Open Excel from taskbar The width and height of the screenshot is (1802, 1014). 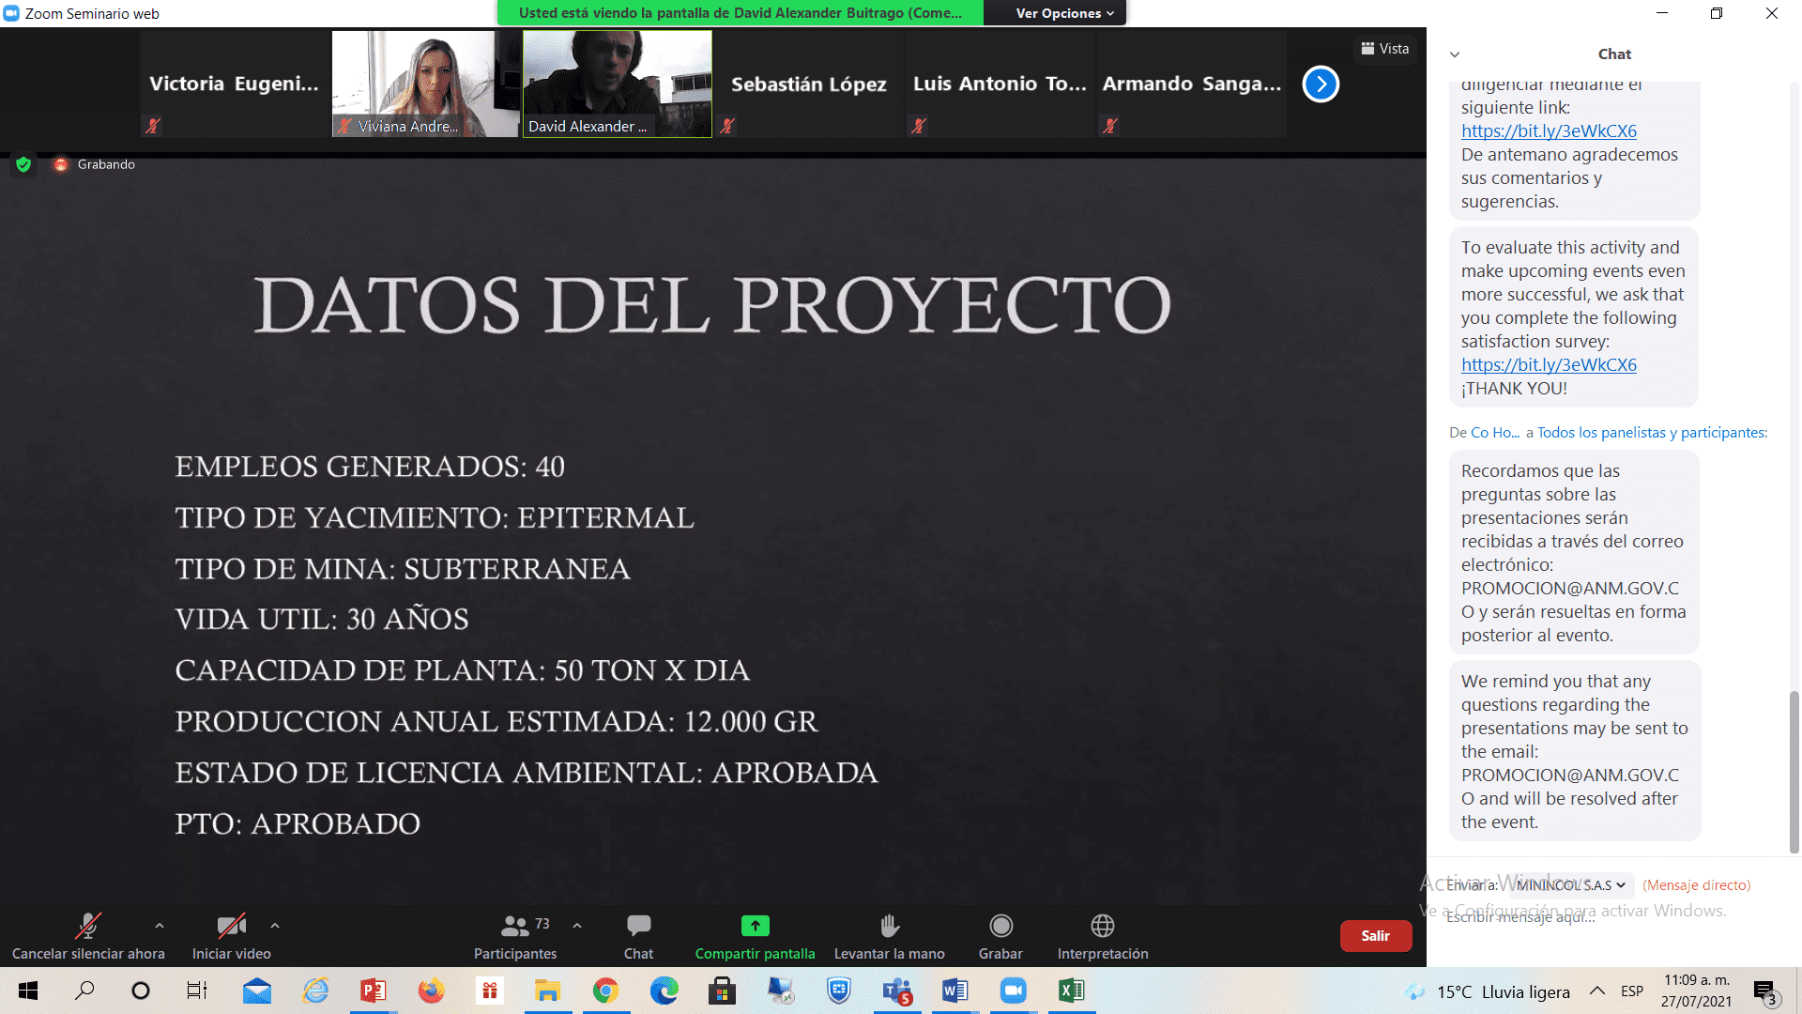pyautogui.click(x=1071, y=991)
